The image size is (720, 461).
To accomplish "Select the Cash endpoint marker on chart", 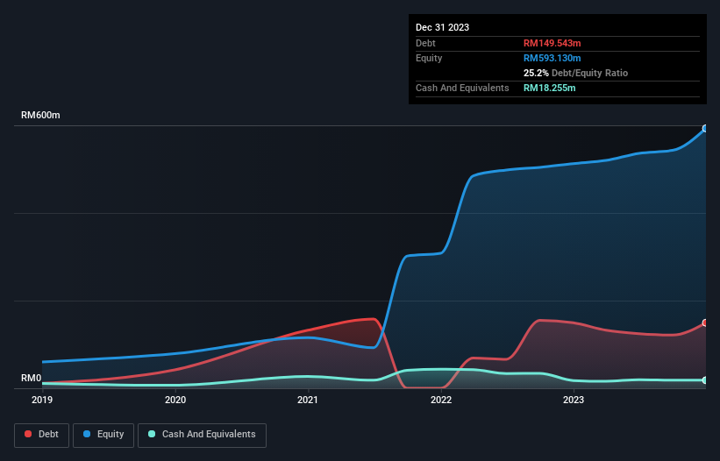I will coord(705,380).
